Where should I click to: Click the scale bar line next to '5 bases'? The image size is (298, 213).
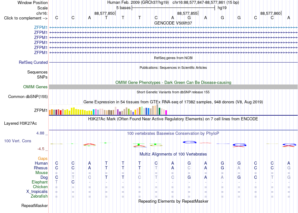(x=173, y=8)
